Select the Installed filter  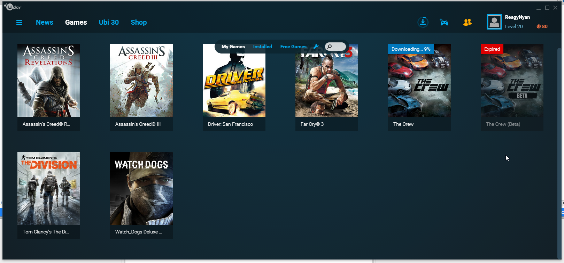point(262,47)
